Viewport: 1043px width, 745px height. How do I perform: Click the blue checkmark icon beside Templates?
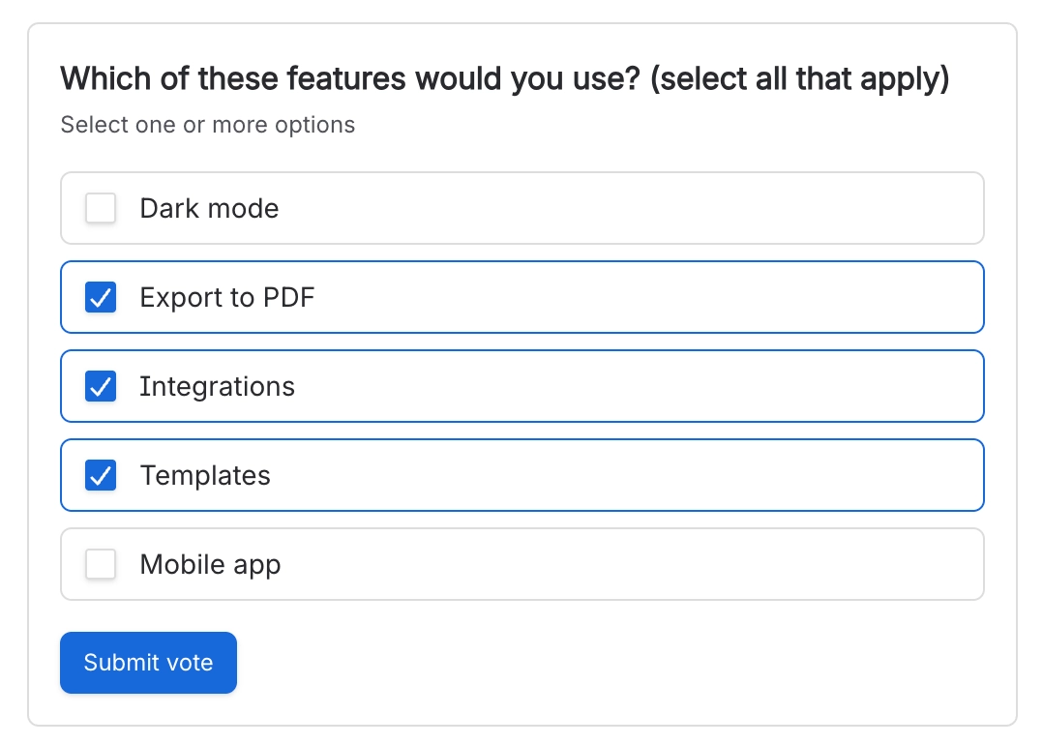[101, 476]
